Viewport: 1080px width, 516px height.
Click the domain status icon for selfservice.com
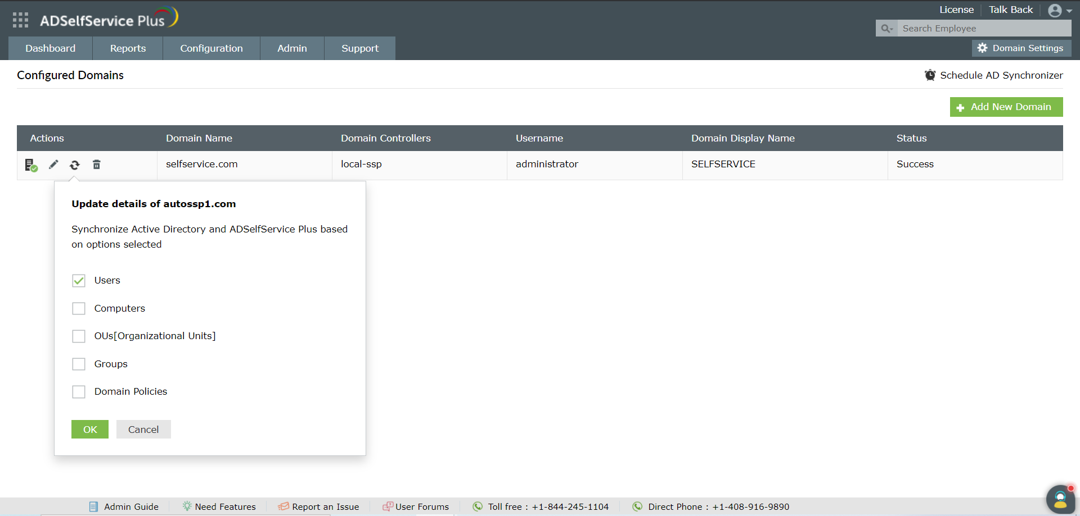pos(31,165)
